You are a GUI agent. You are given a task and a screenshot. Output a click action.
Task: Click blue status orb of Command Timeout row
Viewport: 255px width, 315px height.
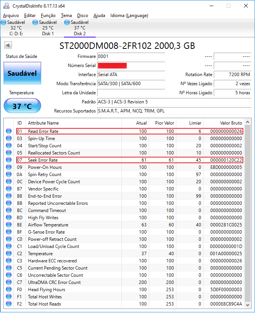(9, 211)
